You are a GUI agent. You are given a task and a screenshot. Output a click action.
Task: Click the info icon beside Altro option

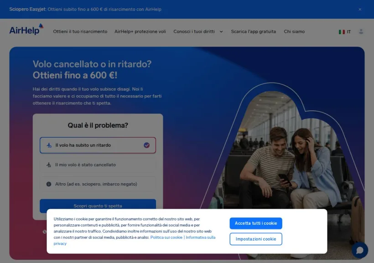point(49,184)
